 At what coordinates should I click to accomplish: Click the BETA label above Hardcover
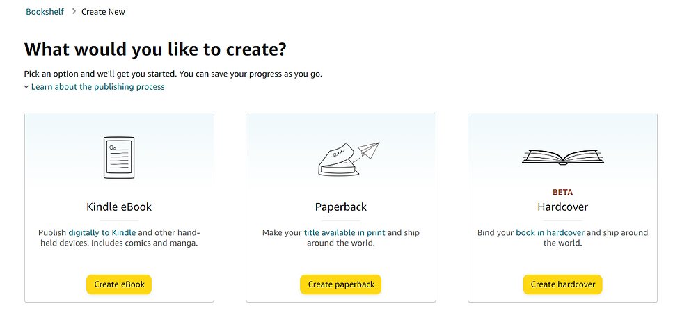562,192
